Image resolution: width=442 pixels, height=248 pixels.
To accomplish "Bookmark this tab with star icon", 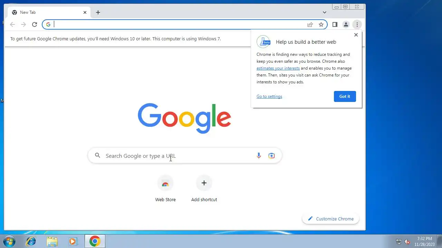I will (x=321, y=24).
